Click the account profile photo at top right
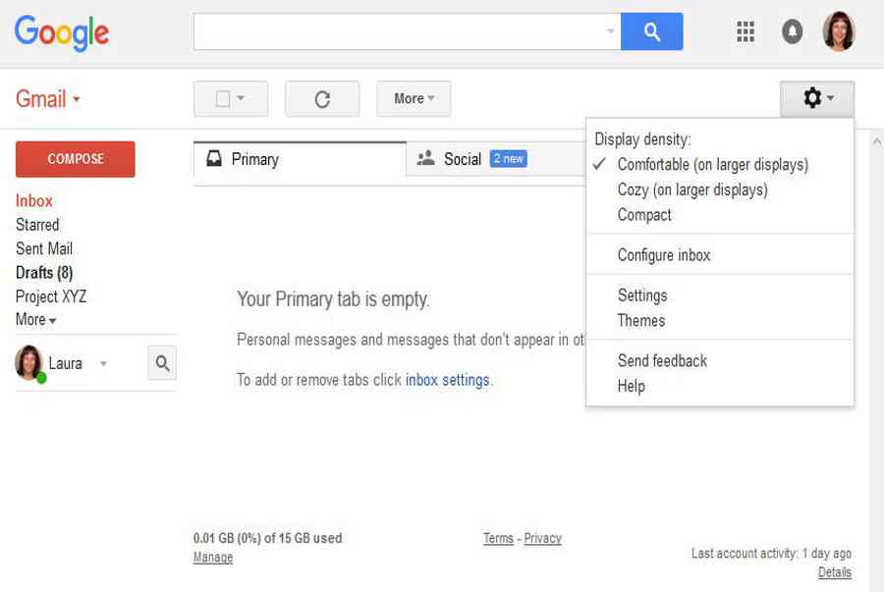 point(839,31)
